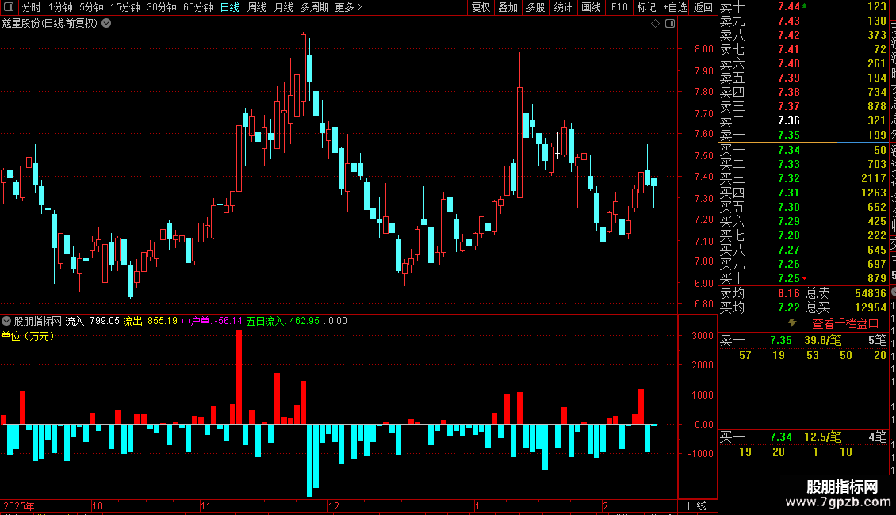The width and height of the screenshot is (896, 515).
Task: Toggle the right sidebar panel icon
Action: [x=670, y=24]
